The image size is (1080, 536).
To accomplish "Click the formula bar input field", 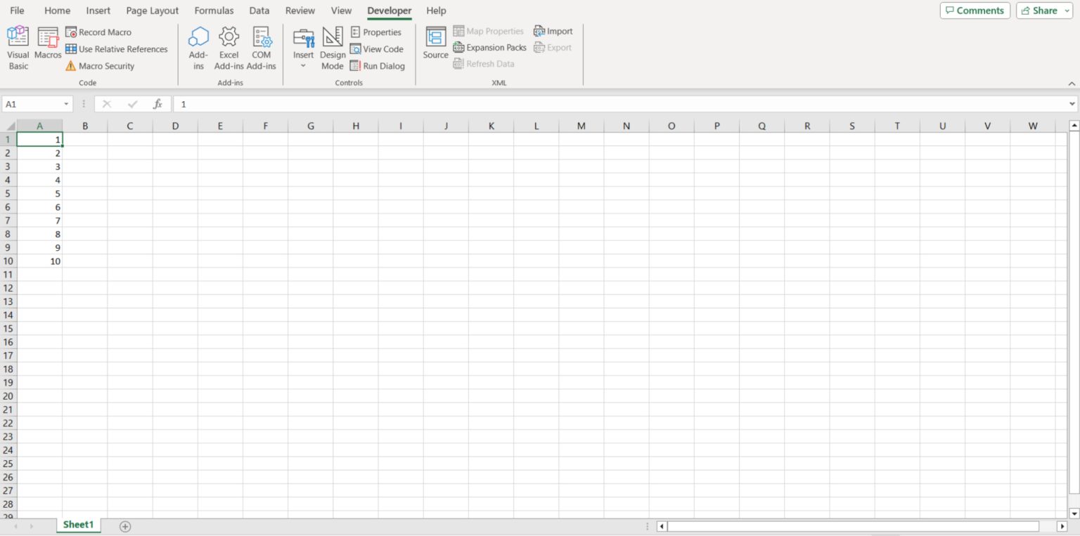I will [619, 104].
